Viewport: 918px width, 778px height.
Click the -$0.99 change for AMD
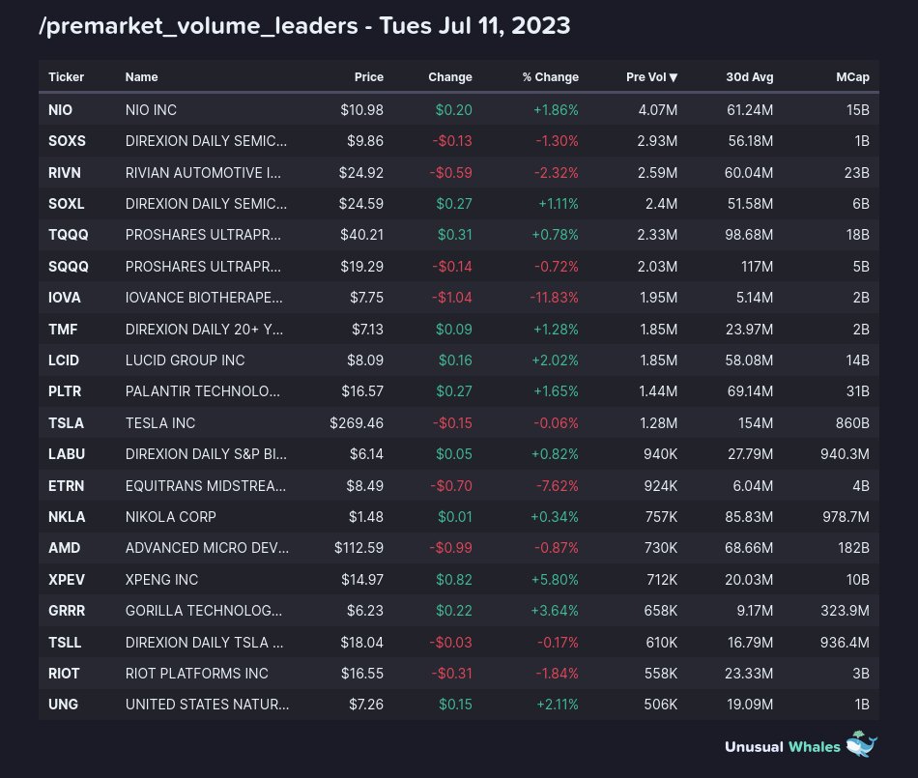(451, 548)
